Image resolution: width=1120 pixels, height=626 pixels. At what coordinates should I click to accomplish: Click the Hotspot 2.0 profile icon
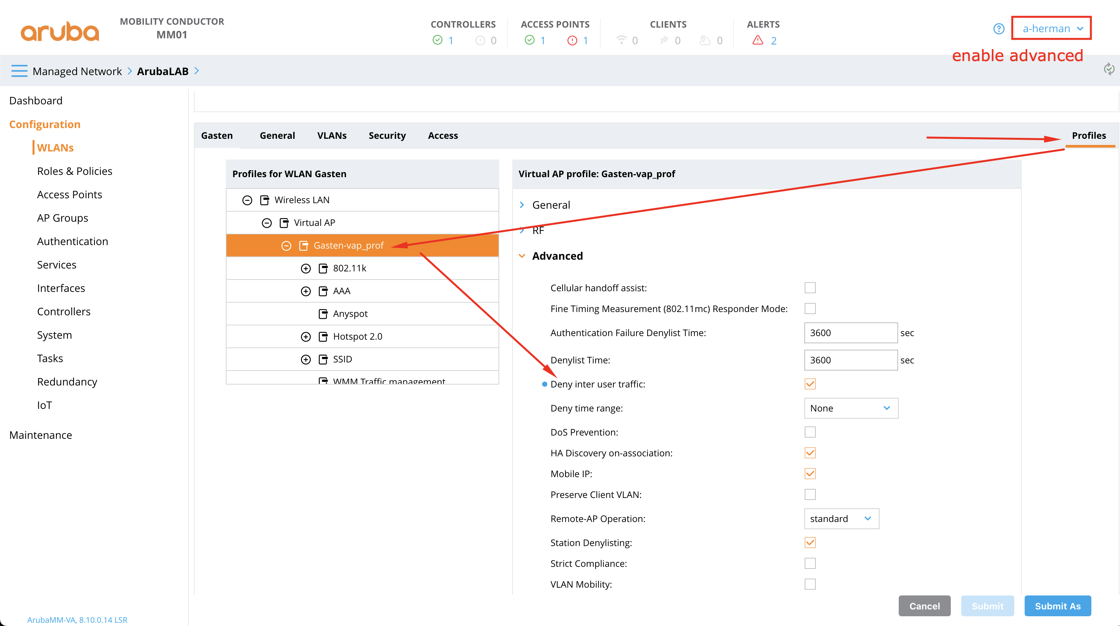tap(323, 337)
